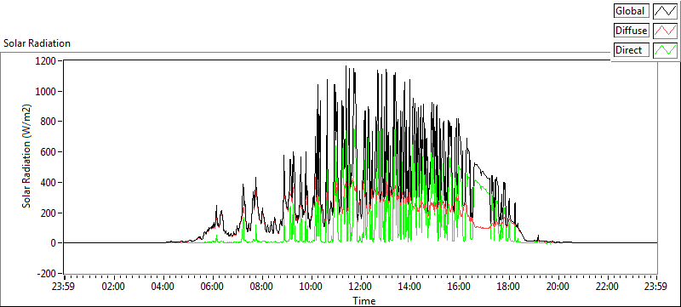
Task: Select the Diffuse legend label
Action: 632,31
